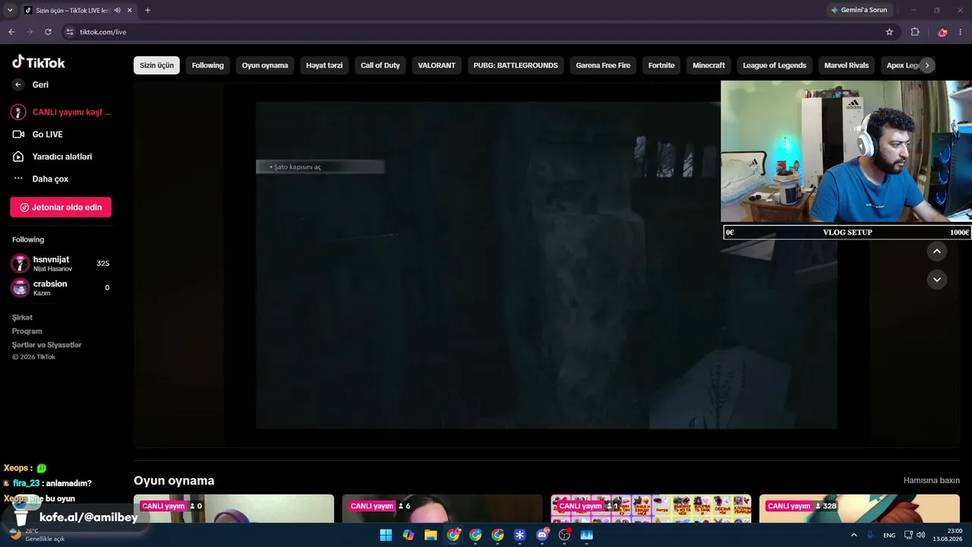972x547 pixels.
Task: Select the League of Legends category
Action: (x=775, y=65)
